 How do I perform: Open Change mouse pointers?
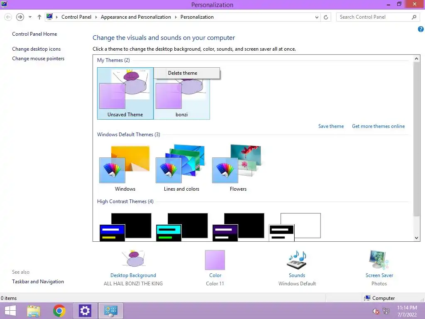click(x=38, y=58)
